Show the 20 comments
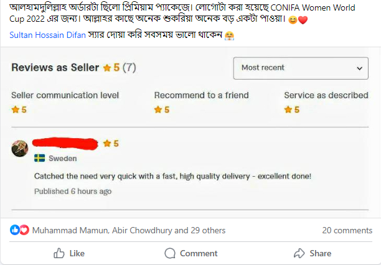 click(x=347, y=230)
